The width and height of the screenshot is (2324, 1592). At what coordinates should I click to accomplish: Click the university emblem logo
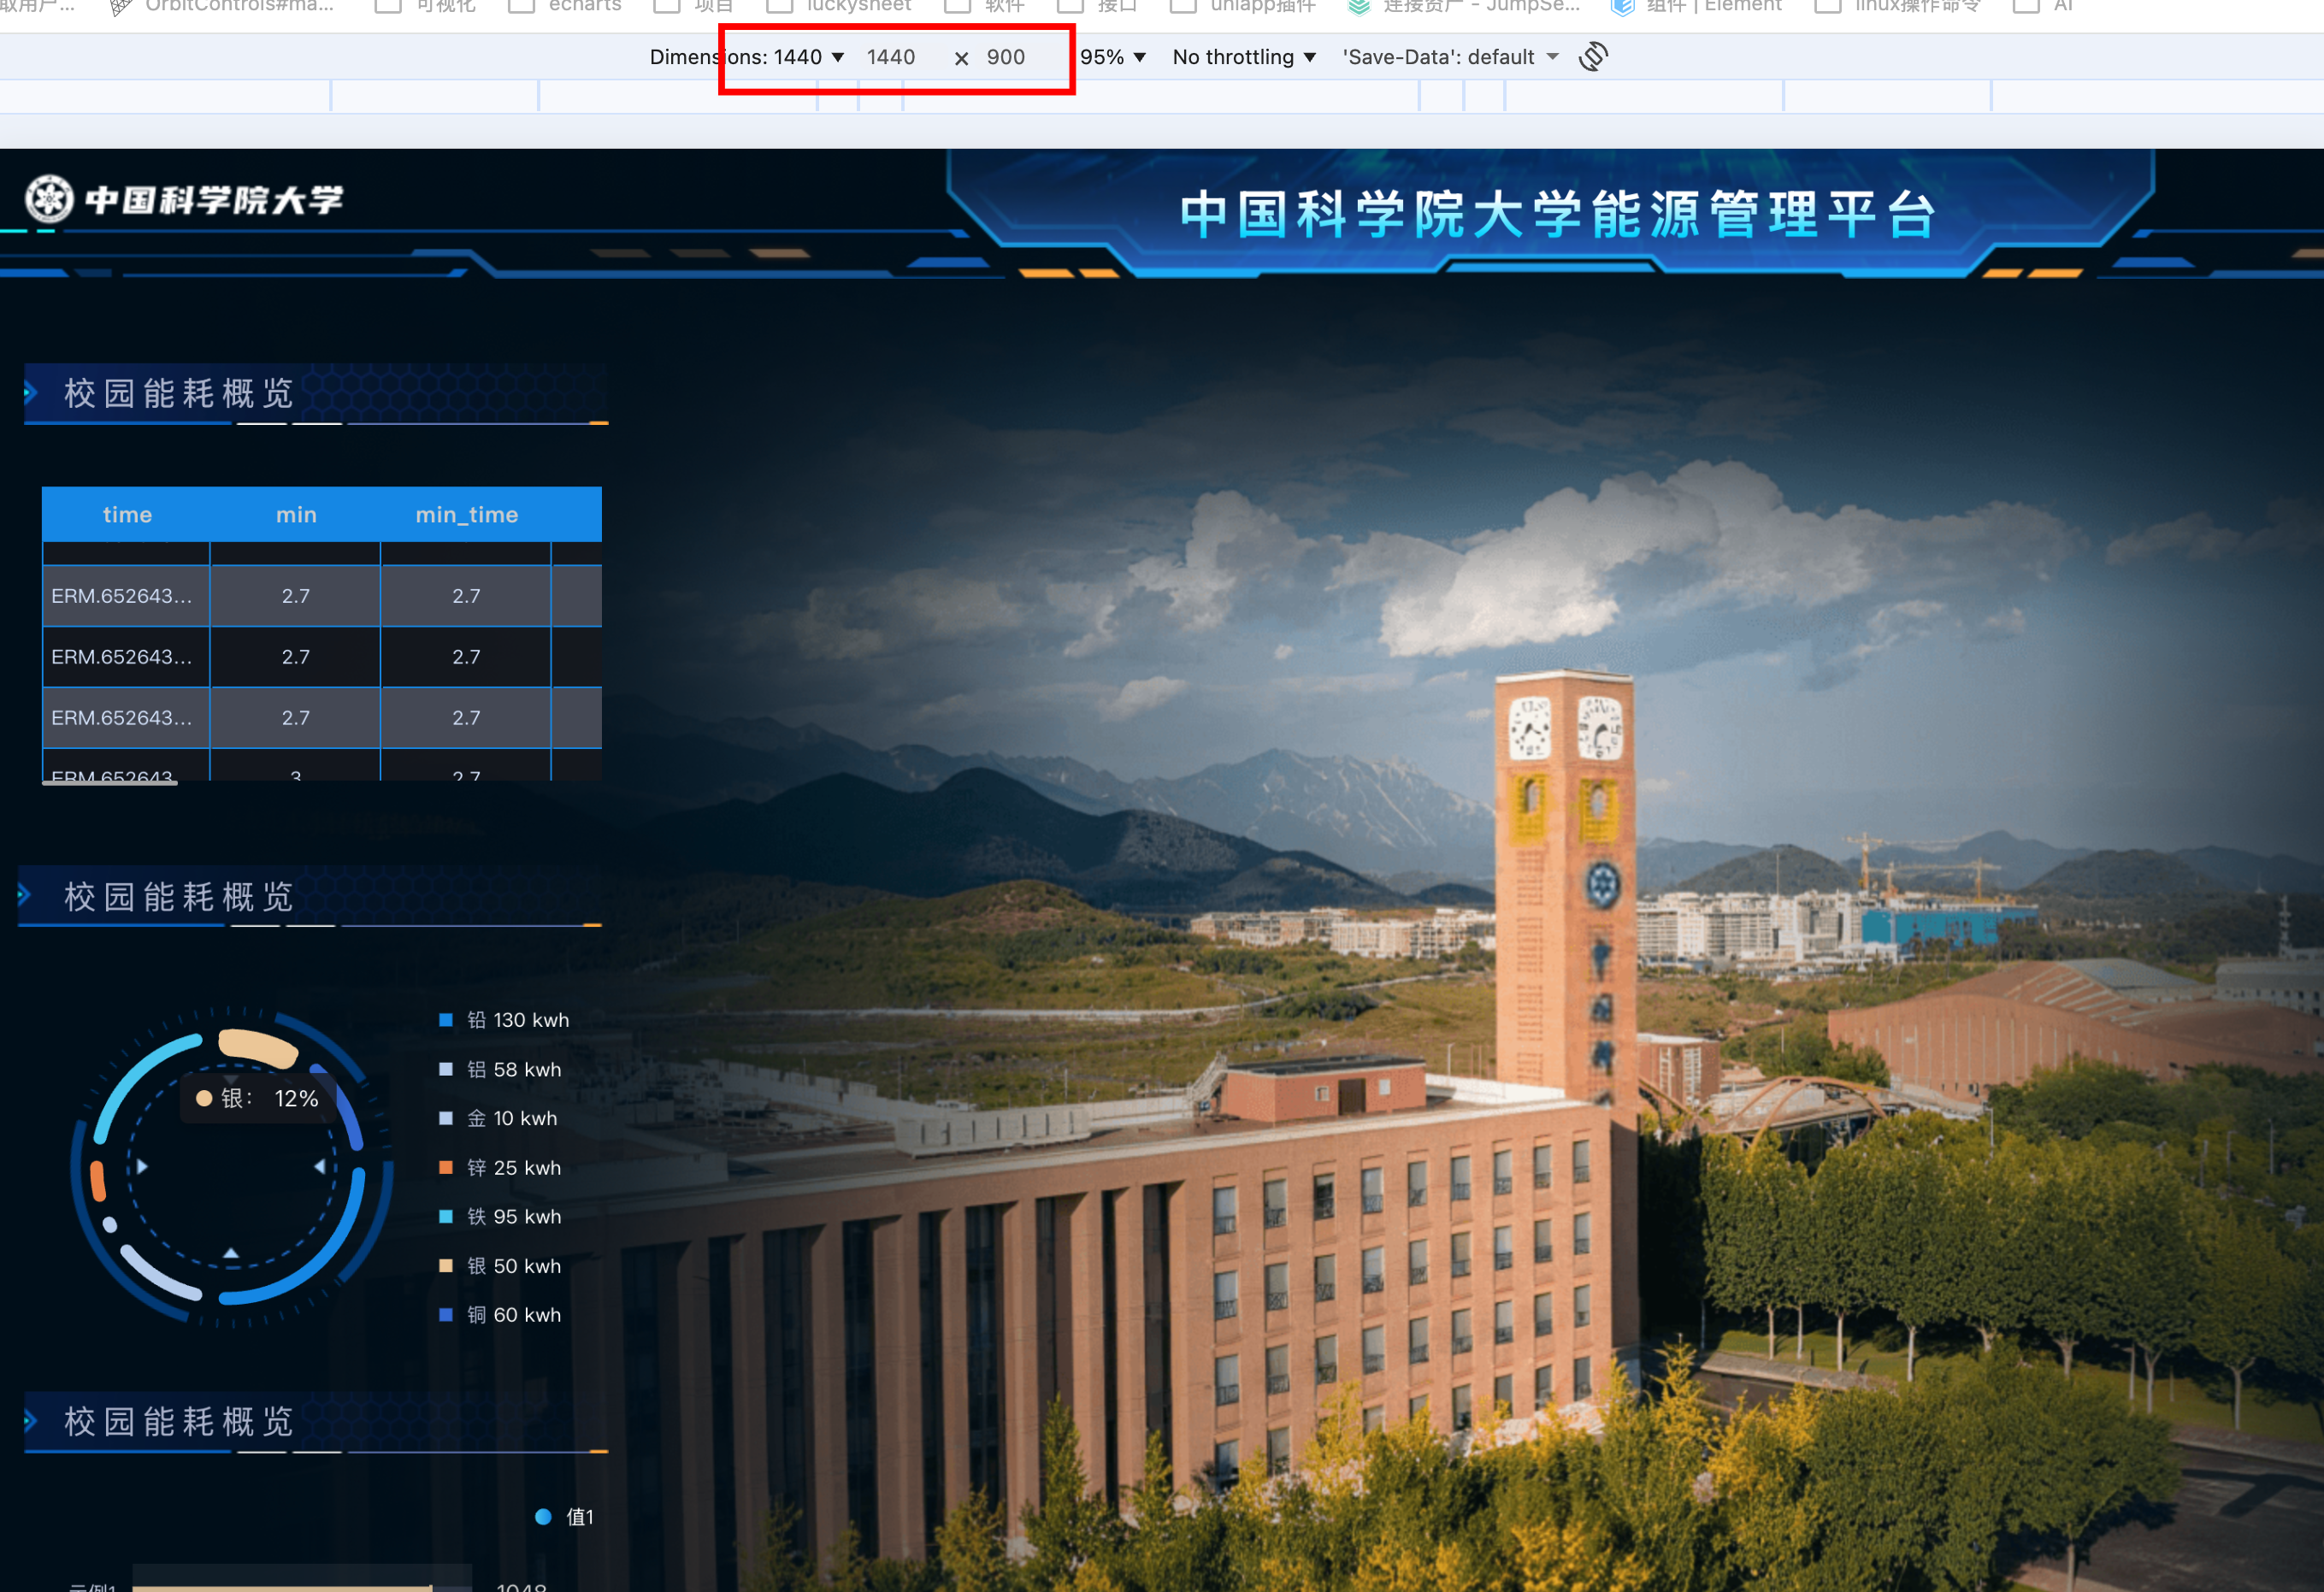[x=49, y=199]
